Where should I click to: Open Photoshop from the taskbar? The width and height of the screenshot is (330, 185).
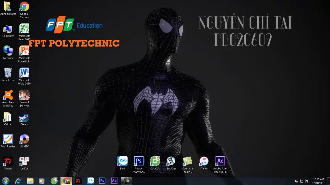pyautogui.click(x=102, y=181)
